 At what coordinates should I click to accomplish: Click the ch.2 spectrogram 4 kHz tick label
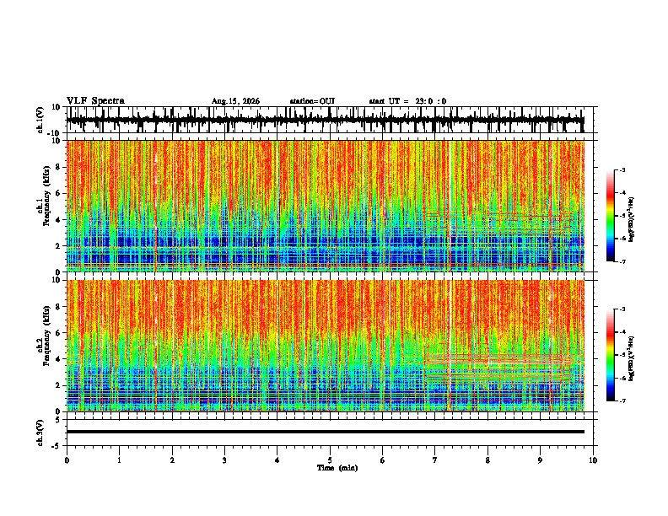pyautogui.click(x=59, y=359)
